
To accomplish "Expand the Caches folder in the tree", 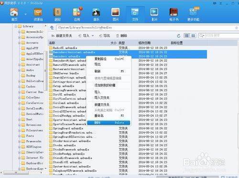I will pos(19,86).
